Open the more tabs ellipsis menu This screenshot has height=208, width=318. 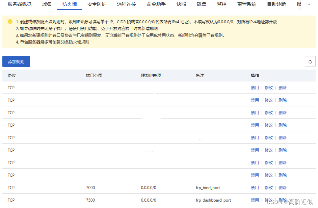(308, 4)
